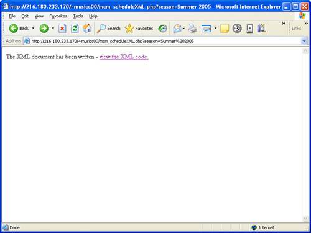Click the yellow note toolbar icon

point(225,29)
